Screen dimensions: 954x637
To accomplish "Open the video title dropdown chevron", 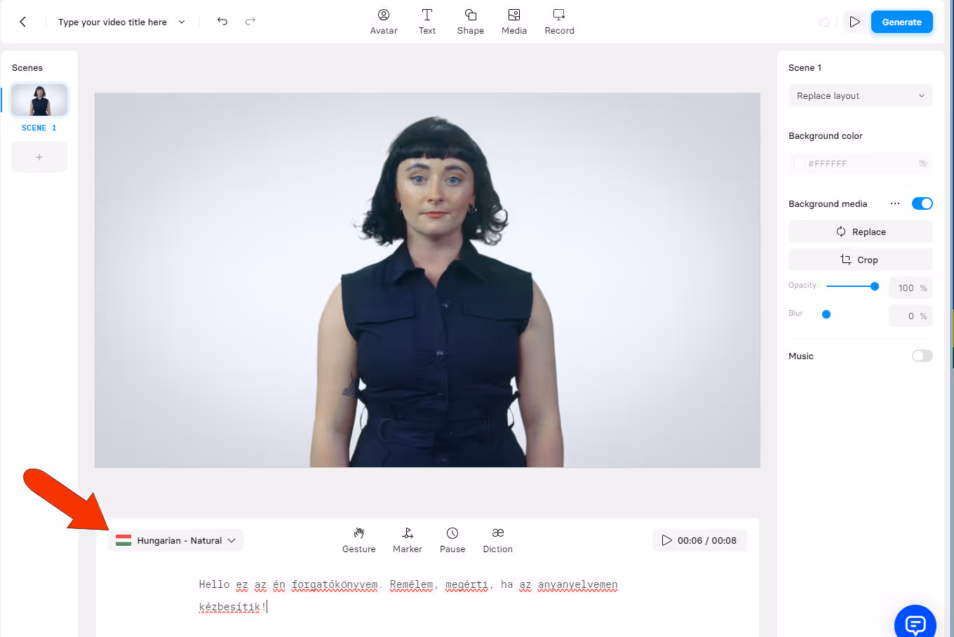I will [182, 22].
